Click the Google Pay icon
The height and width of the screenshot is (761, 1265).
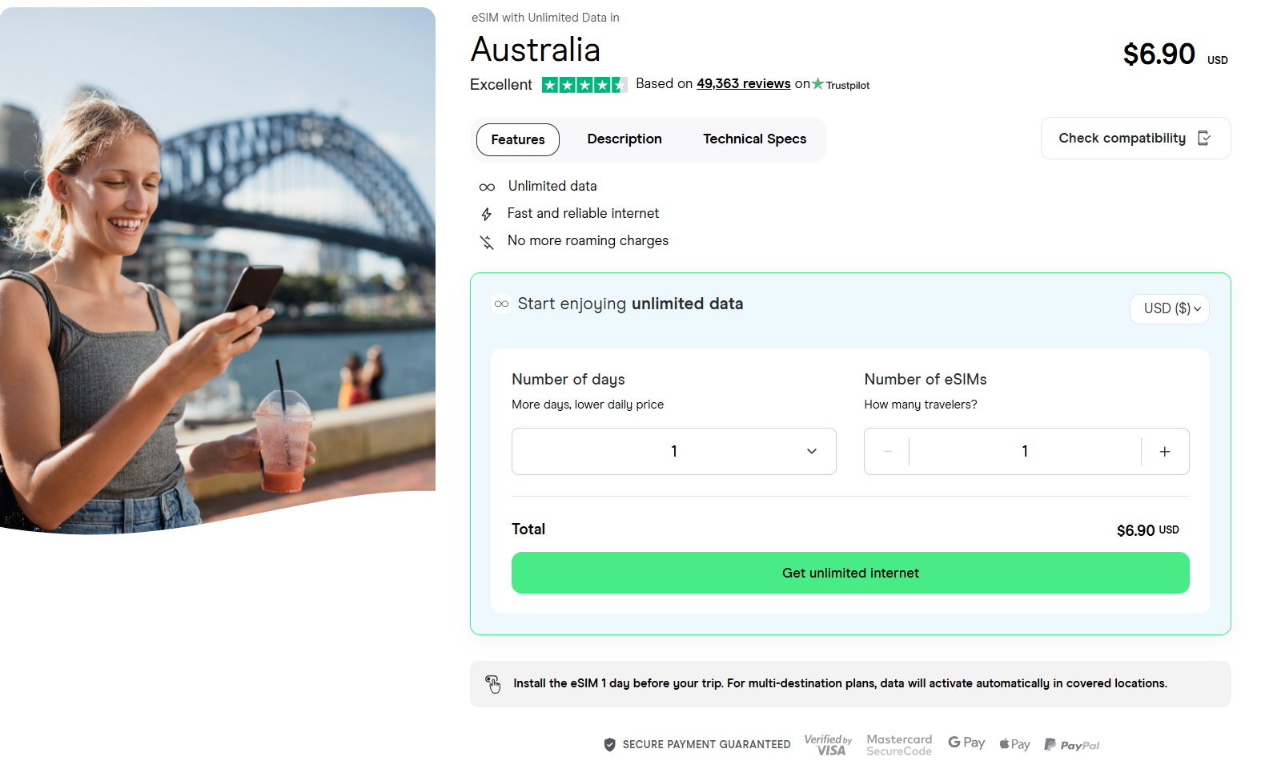(966, 743)
